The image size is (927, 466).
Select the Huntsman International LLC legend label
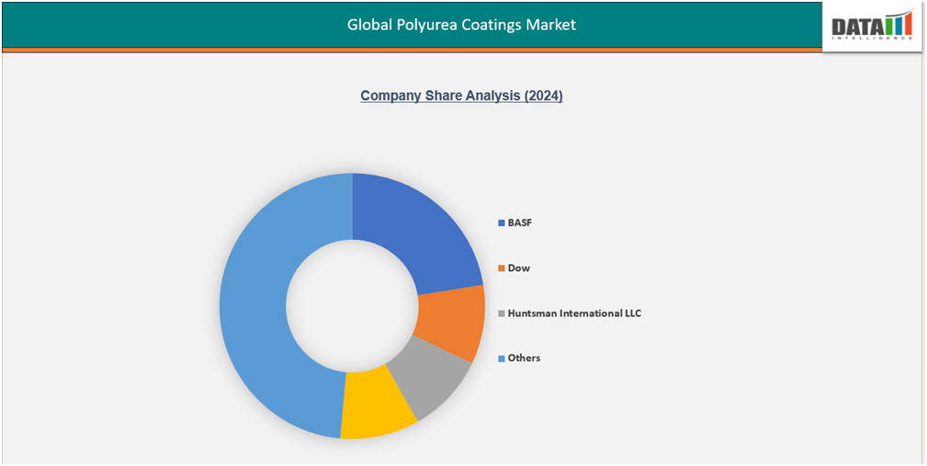574,313
